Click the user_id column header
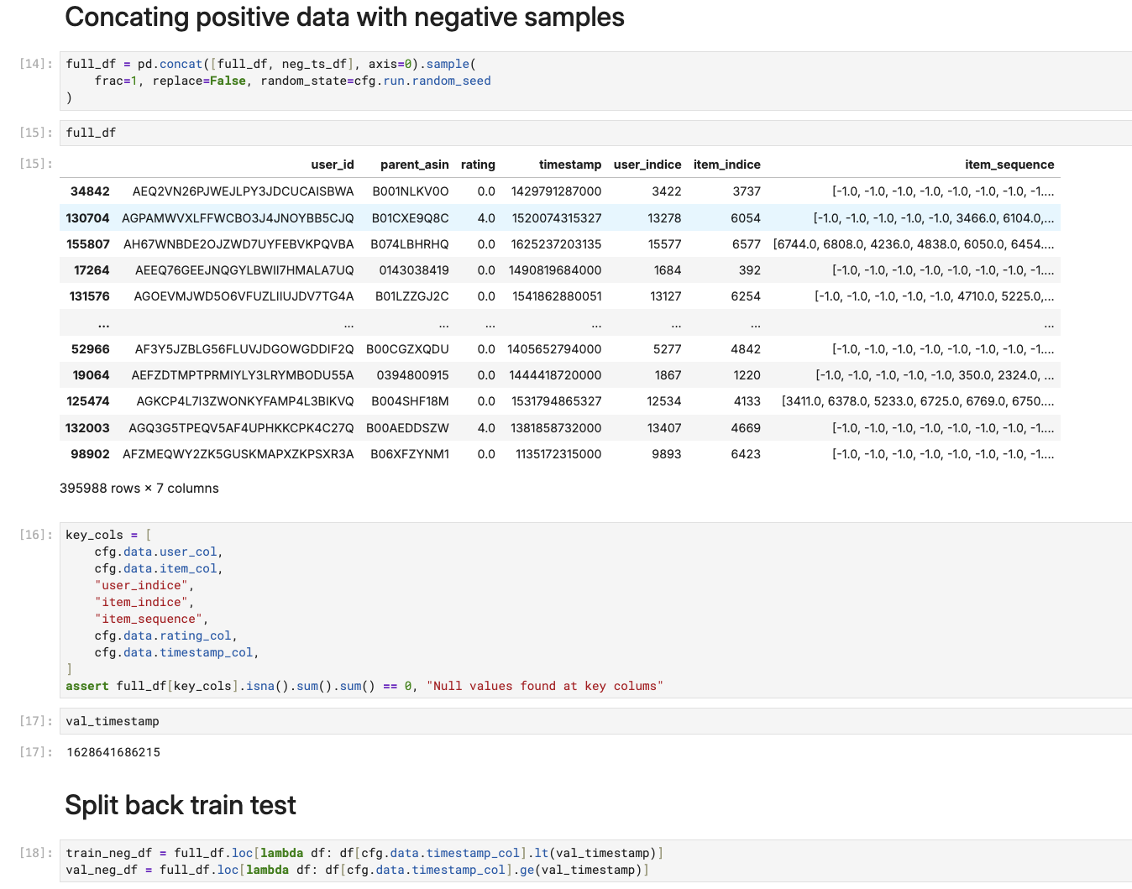The height and width of the screenshot is (889, 1132). [333, 165]
